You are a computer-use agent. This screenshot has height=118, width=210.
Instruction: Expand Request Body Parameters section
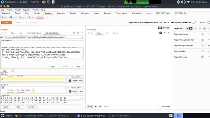tap(209, 46)
